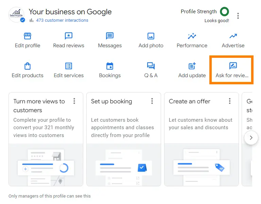Open menu on Create an offer card
Image resolution: width=261 pixels, height=204 pixels.
tap(230, 101)
